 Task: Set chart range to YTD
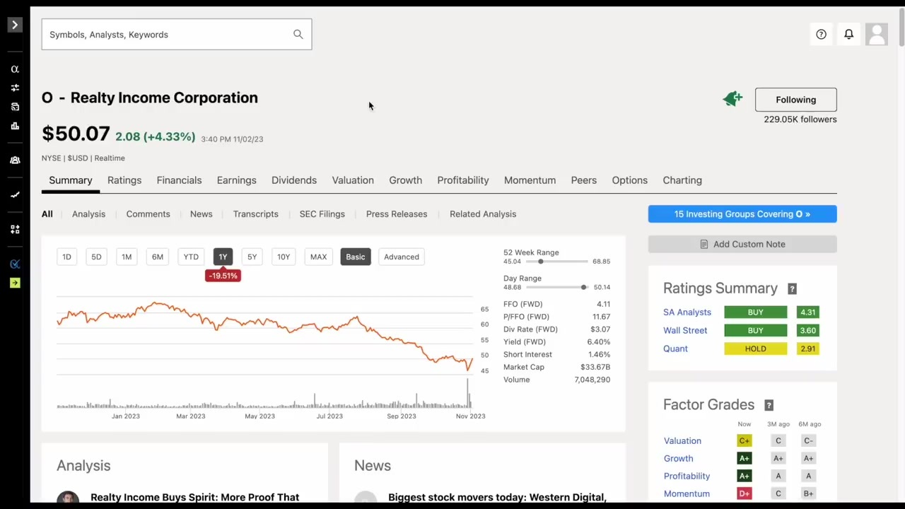point(191,257)
